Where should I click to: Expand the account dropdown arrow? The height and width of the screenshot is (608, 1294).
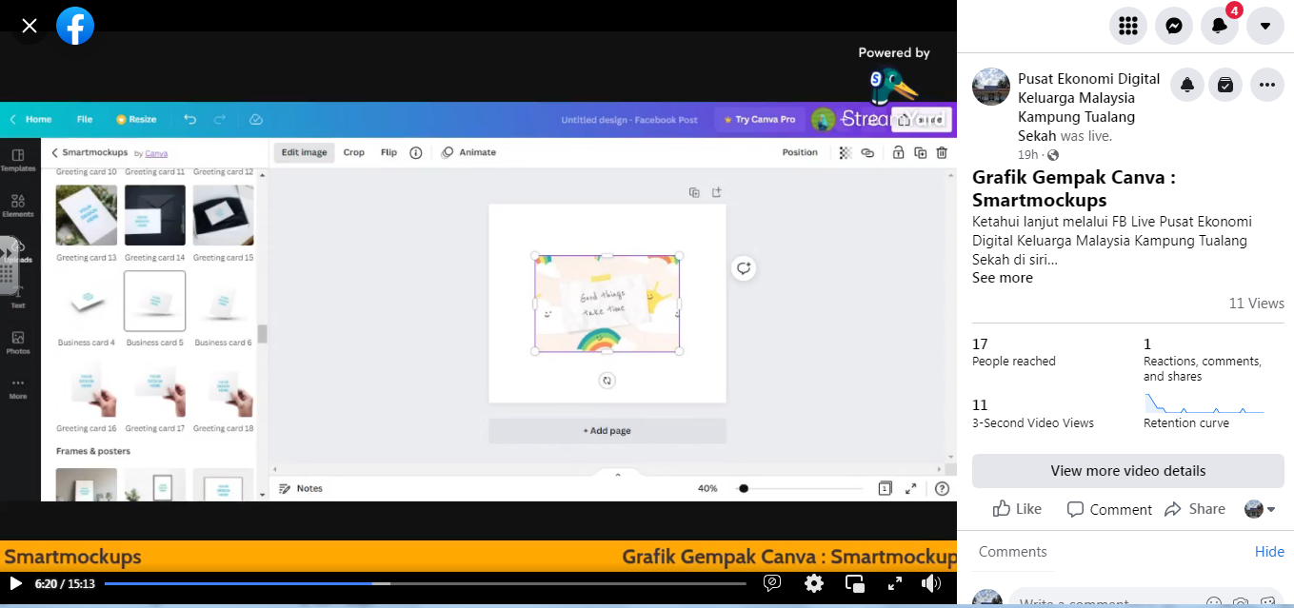point(1265,26)
